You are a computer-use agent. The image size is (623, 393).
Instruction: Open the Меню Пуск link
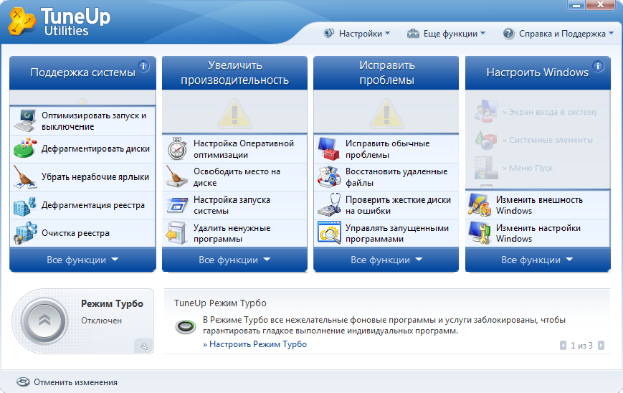(x=528, y=168)
